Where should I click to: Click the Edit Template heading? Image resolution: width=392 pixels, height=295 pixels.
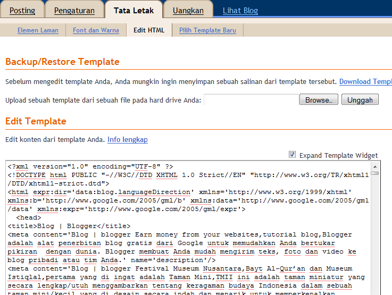pyautogui.click(x=36, y=121)
